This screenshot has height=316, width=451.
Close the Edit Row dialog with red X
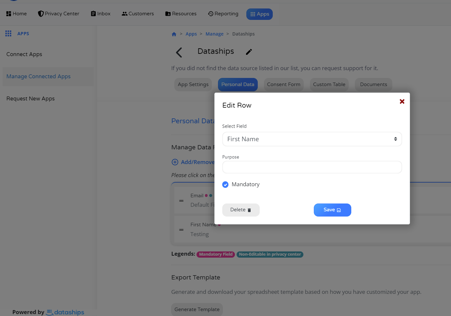402,101
